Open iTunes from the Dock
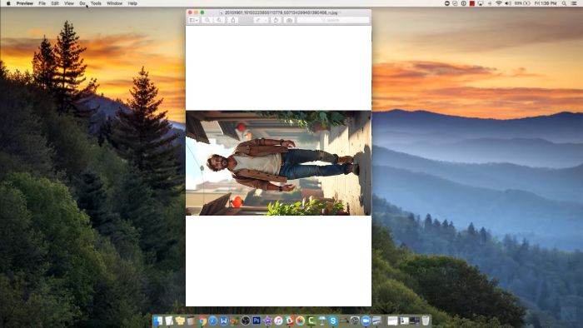The width and height of the screenshot is (583, 328). pos(278,321)
